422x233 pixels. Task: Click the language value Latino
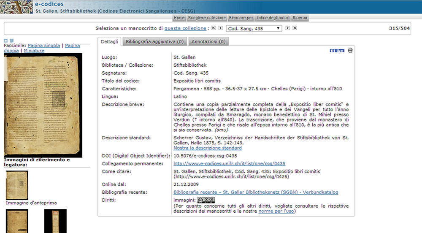click(x=180, y=96)
